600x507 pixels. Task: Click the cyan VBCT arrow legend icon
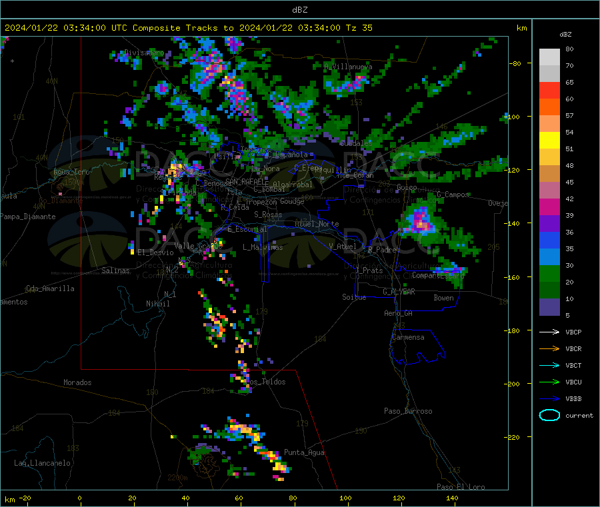click(x=549, y=365)
